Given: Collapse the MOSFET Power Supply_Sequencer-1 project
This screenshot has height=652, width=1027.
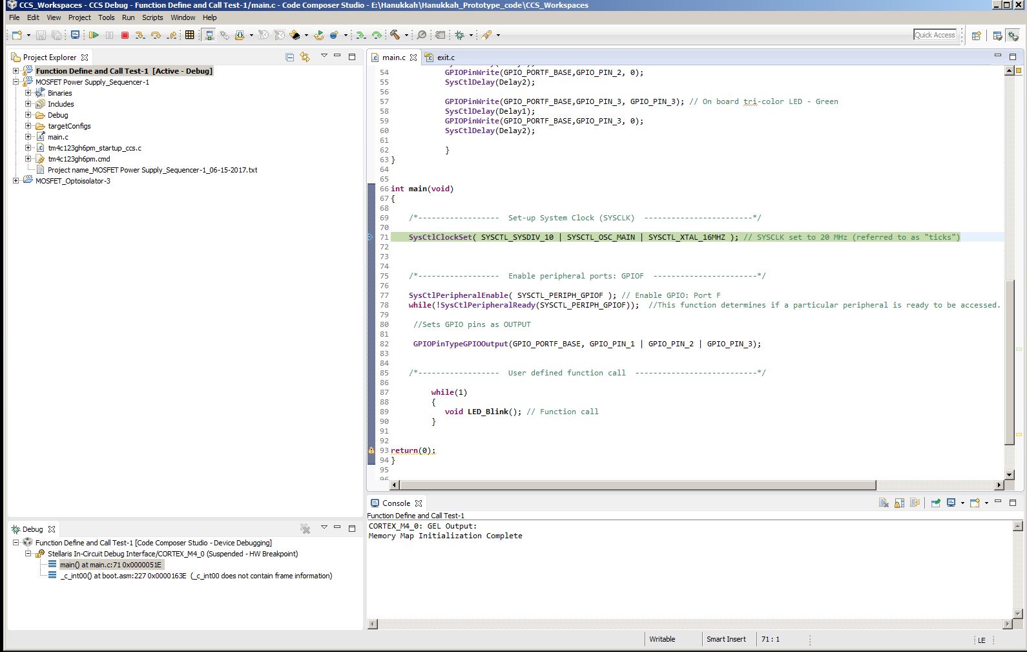Looking at the screenshot, I should [16, 82].
